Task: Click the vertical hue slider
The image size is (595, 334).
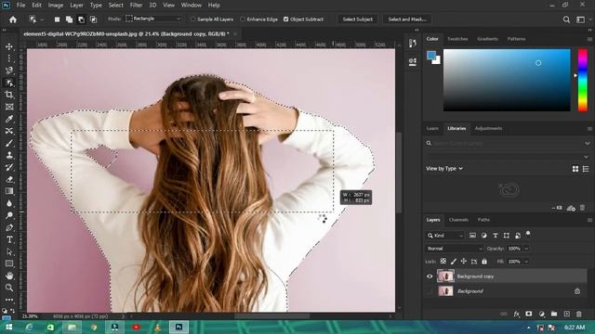Action: pos(583,80)
